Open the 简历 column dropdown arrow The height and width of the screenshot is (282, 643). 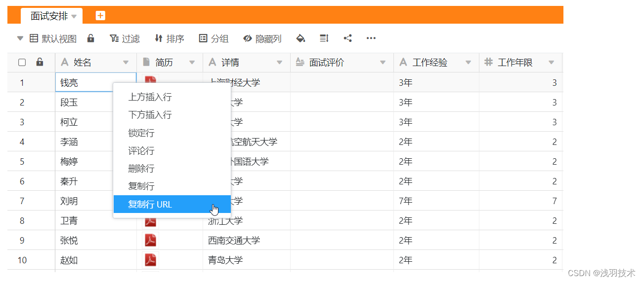(192, 63)
